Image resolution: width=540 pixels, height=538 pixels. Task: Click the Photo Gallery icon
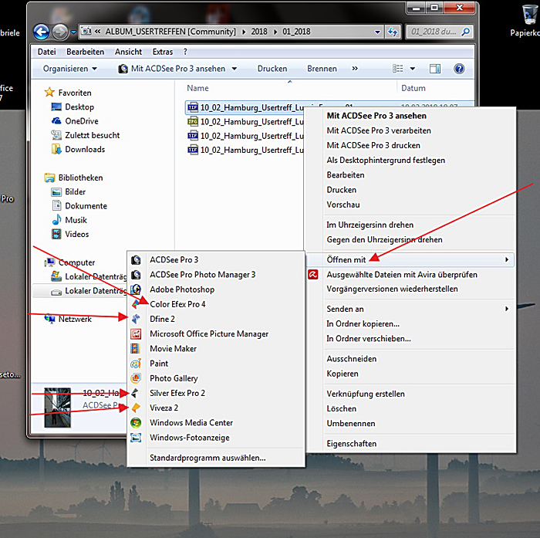pos(136,378)
